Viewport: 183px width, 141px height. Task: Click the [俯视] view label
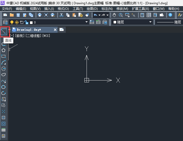[x=20, y=36]
